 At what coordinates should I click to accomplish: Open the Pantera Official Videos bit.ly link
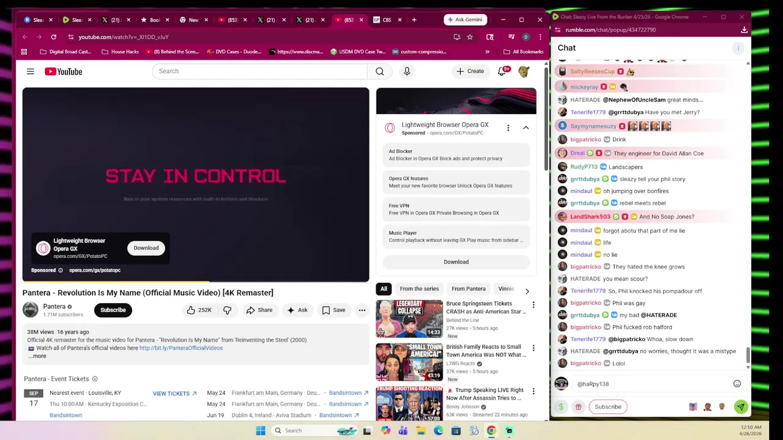coord(181,348)
